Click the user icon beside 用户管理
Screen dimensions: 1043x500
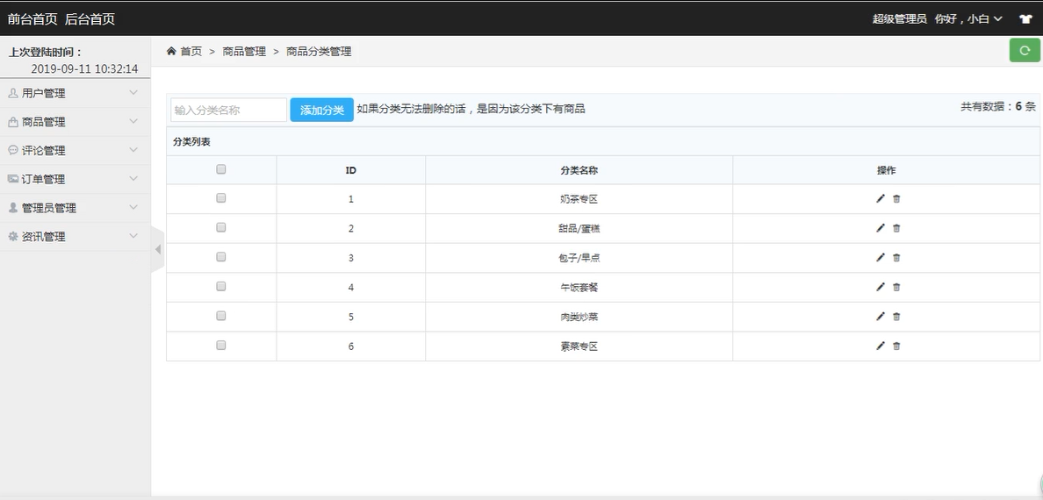pyautogui.click(x=12, y=93)
